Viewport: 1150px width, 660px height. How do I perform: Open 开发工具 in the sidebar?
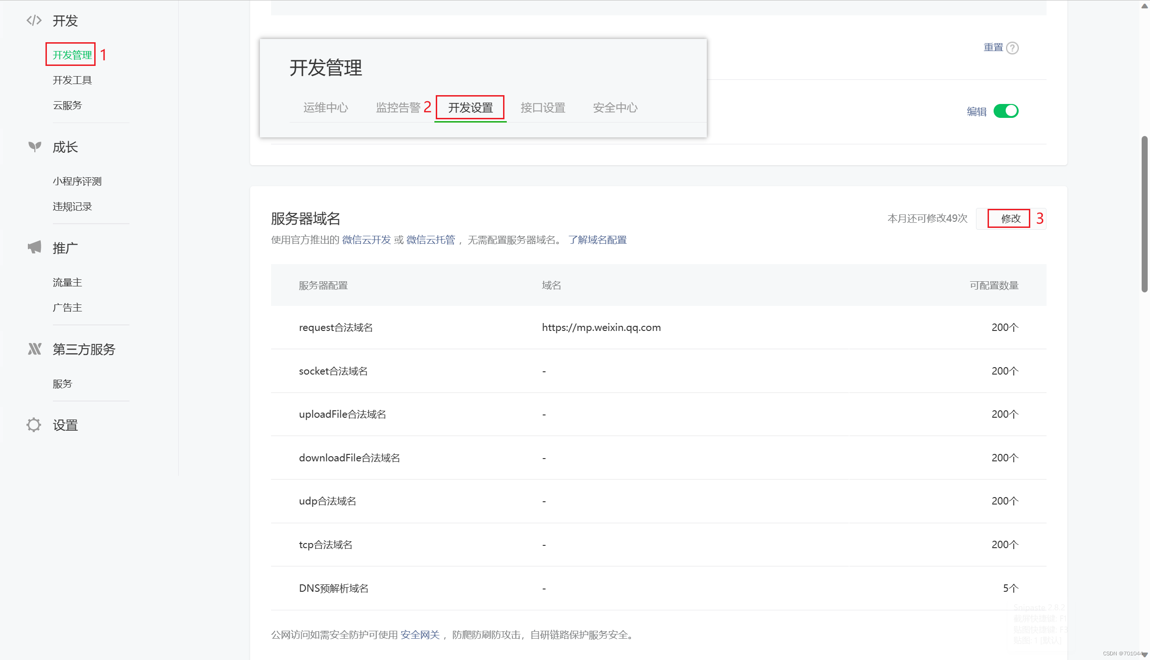(x=72, y=80)
